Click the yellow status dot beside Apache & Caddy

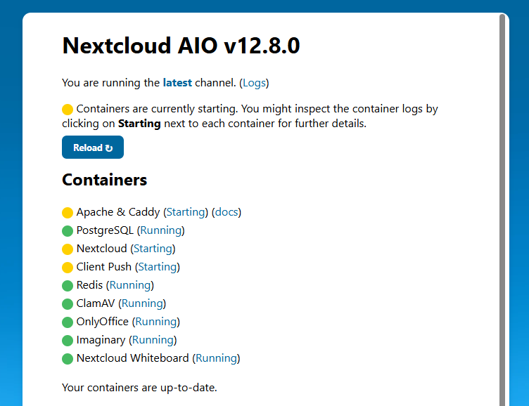tap(68, 212)
